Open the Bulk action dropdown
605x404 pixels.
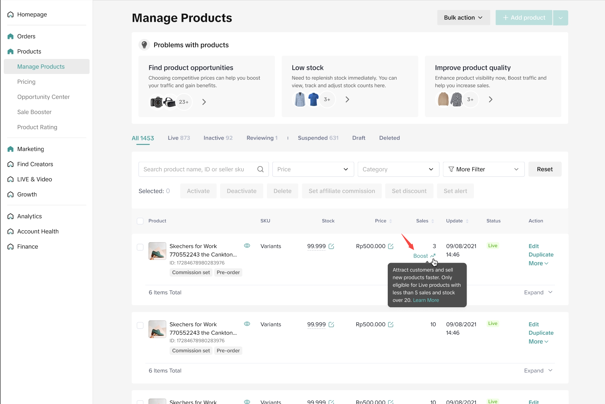pos(463,18)
